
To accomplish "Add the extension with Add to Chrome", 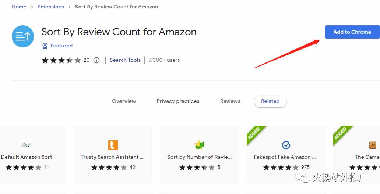I will (352, 32).
